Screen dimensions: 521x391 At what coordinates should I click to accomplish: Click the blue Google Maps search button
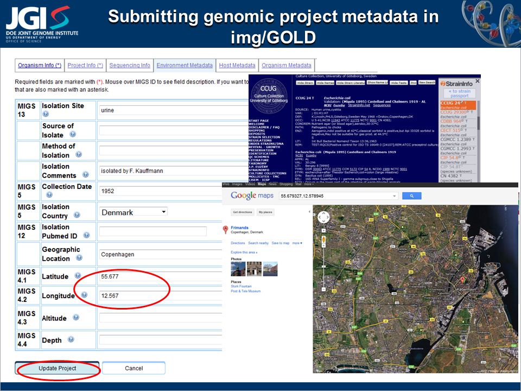[412, 196]
